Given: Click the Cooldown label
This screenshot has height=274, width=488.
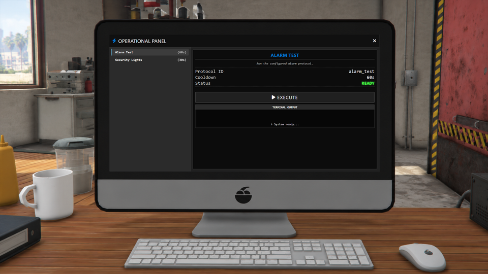Looking at the screenshot, I should pos(205,77).
